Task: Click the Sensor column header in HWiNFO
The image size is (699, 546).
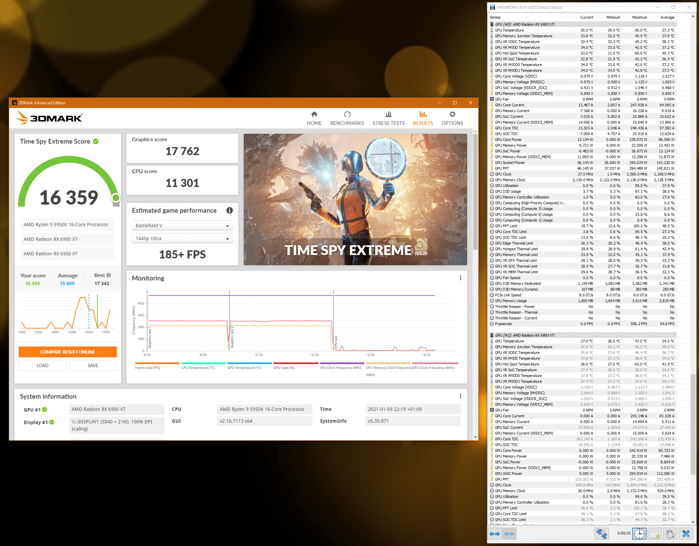Action: point(528,17)
